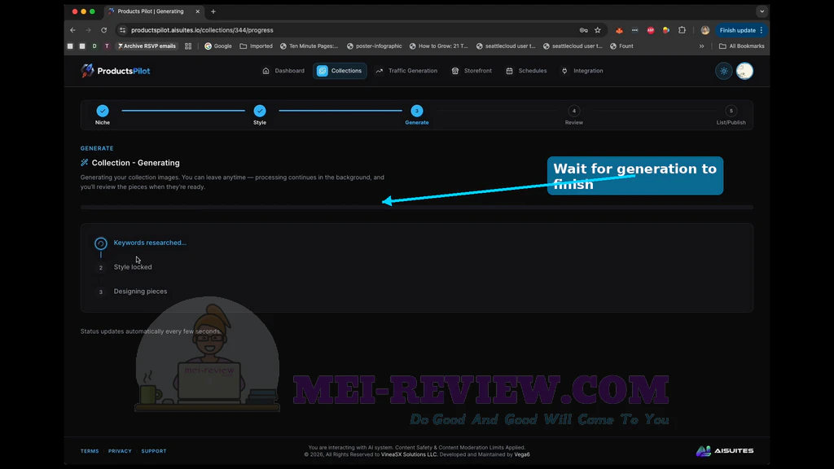Image resolution: width=834 pixels, height=469 pixels.
Task: Click the 'Style locked' step text
Action: pyautogui.click(x=133, y=267)
